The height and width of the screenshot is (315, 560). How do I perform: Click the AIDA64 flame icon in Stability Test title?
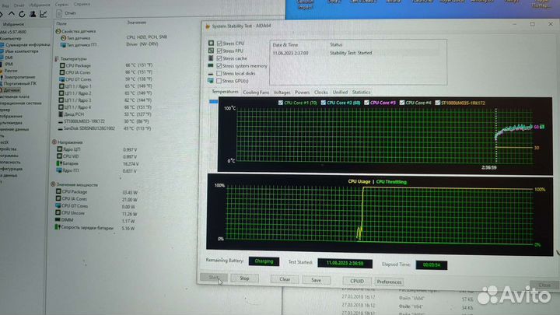(x=208, y=26)
